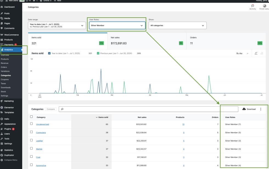Click the Compare button
Screen dimensions: 269x169
51,109
